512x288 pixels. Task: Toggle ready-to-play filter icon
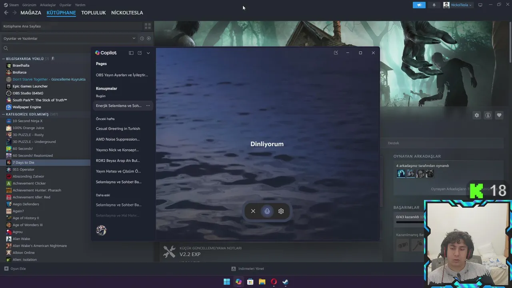click(x=149, y=38)
